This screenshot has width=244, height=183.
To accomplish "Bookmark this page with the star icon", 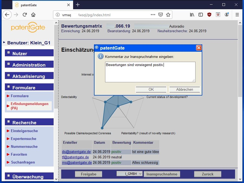I will [168, 15].
